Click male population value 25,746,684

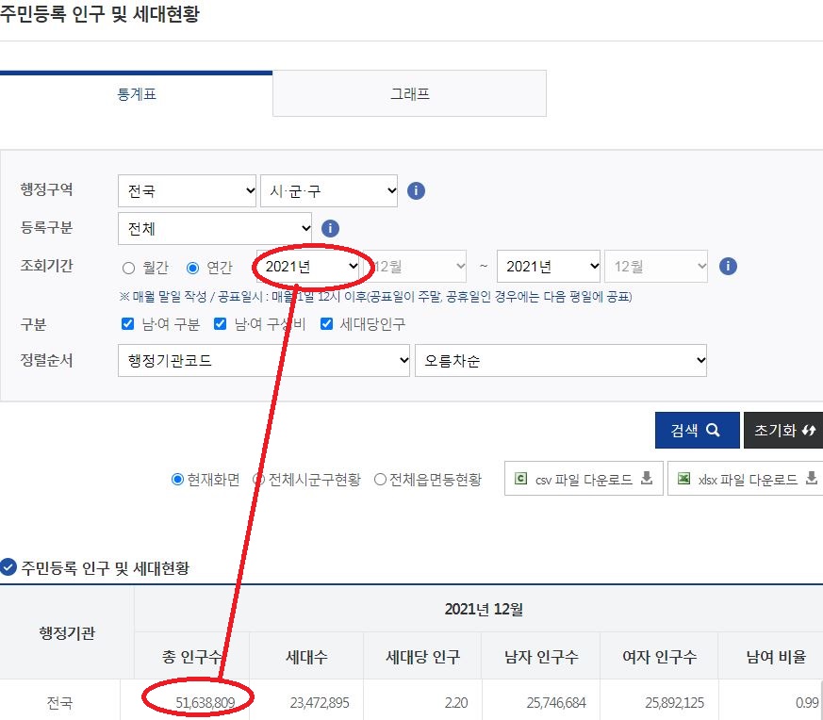pos(556,702)
